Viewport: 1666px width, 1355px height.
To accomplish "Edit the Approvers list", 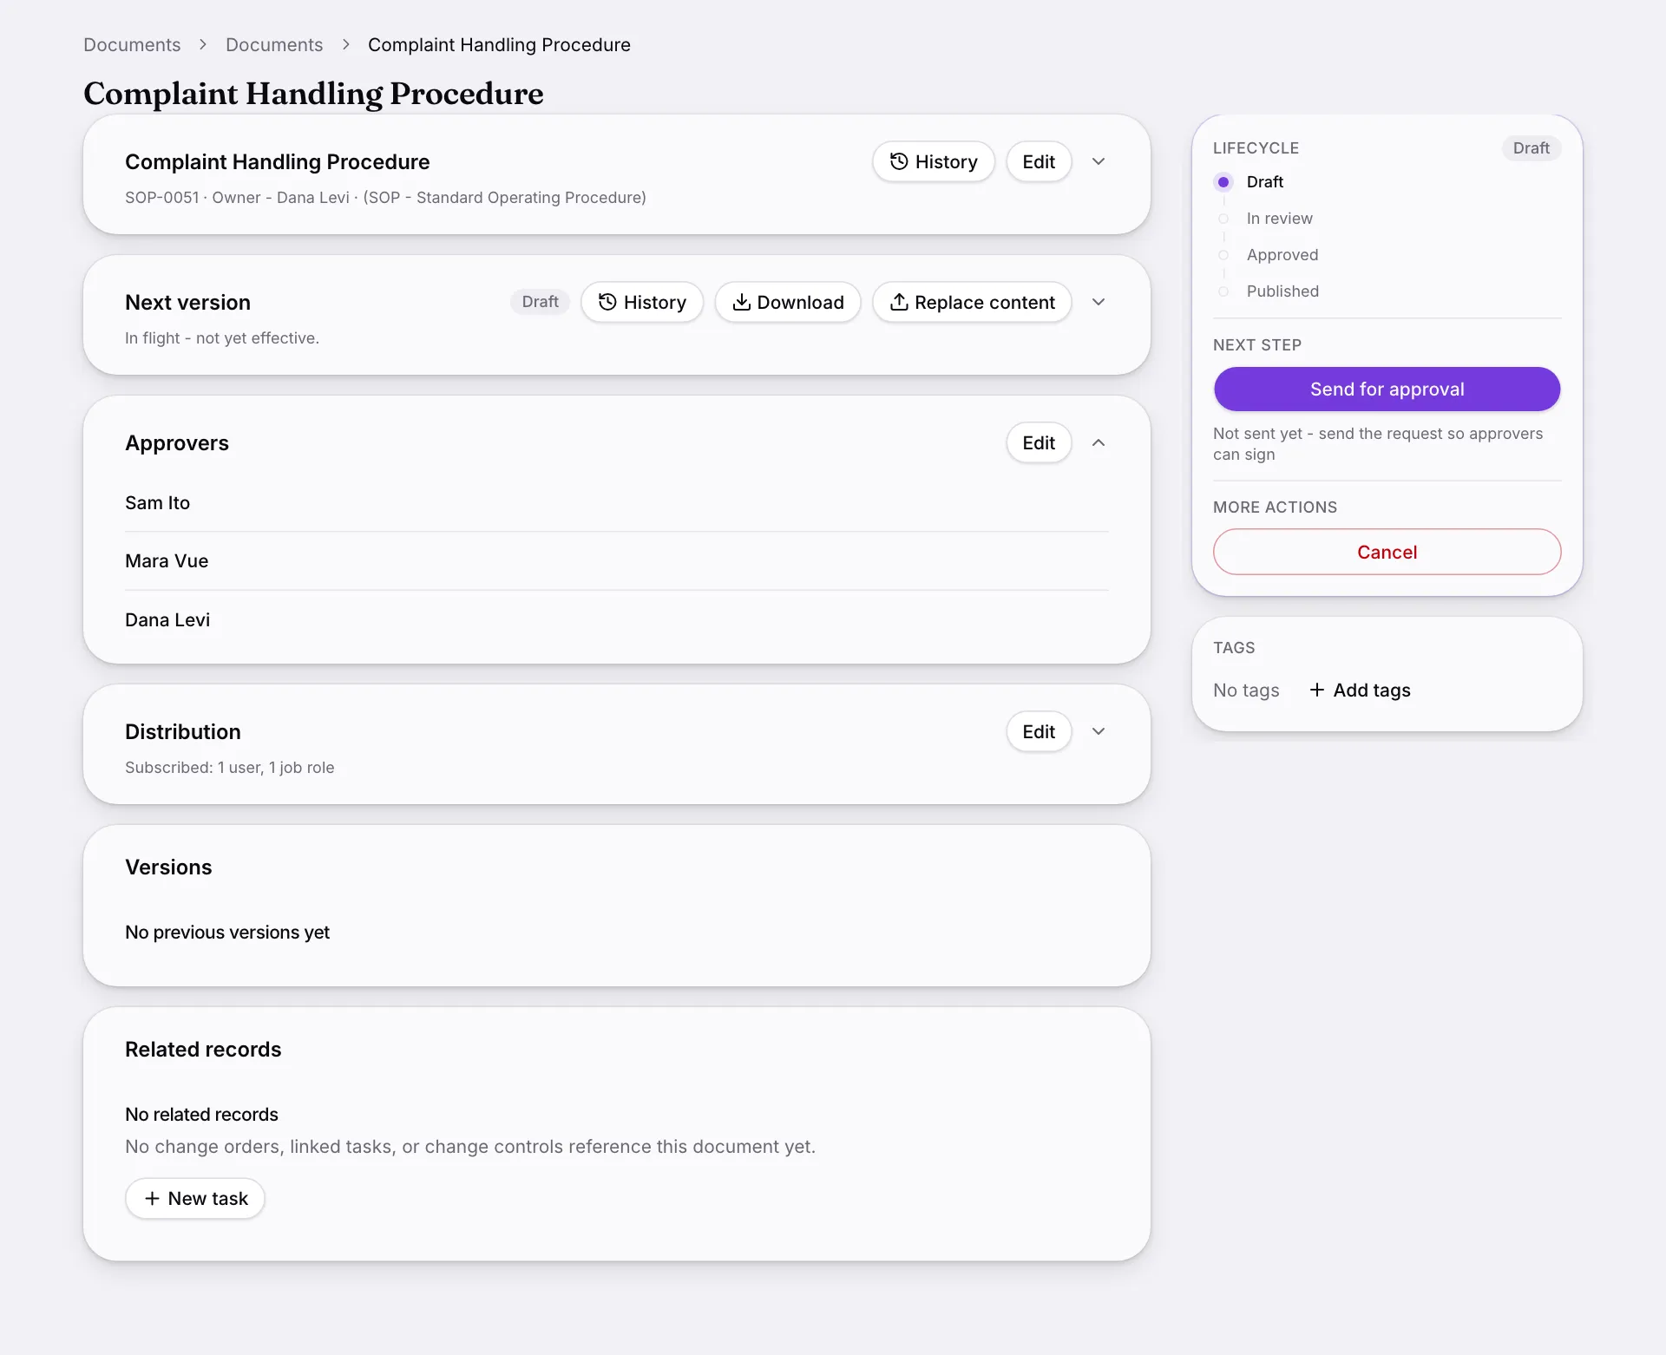I will tap(1038, 442).
